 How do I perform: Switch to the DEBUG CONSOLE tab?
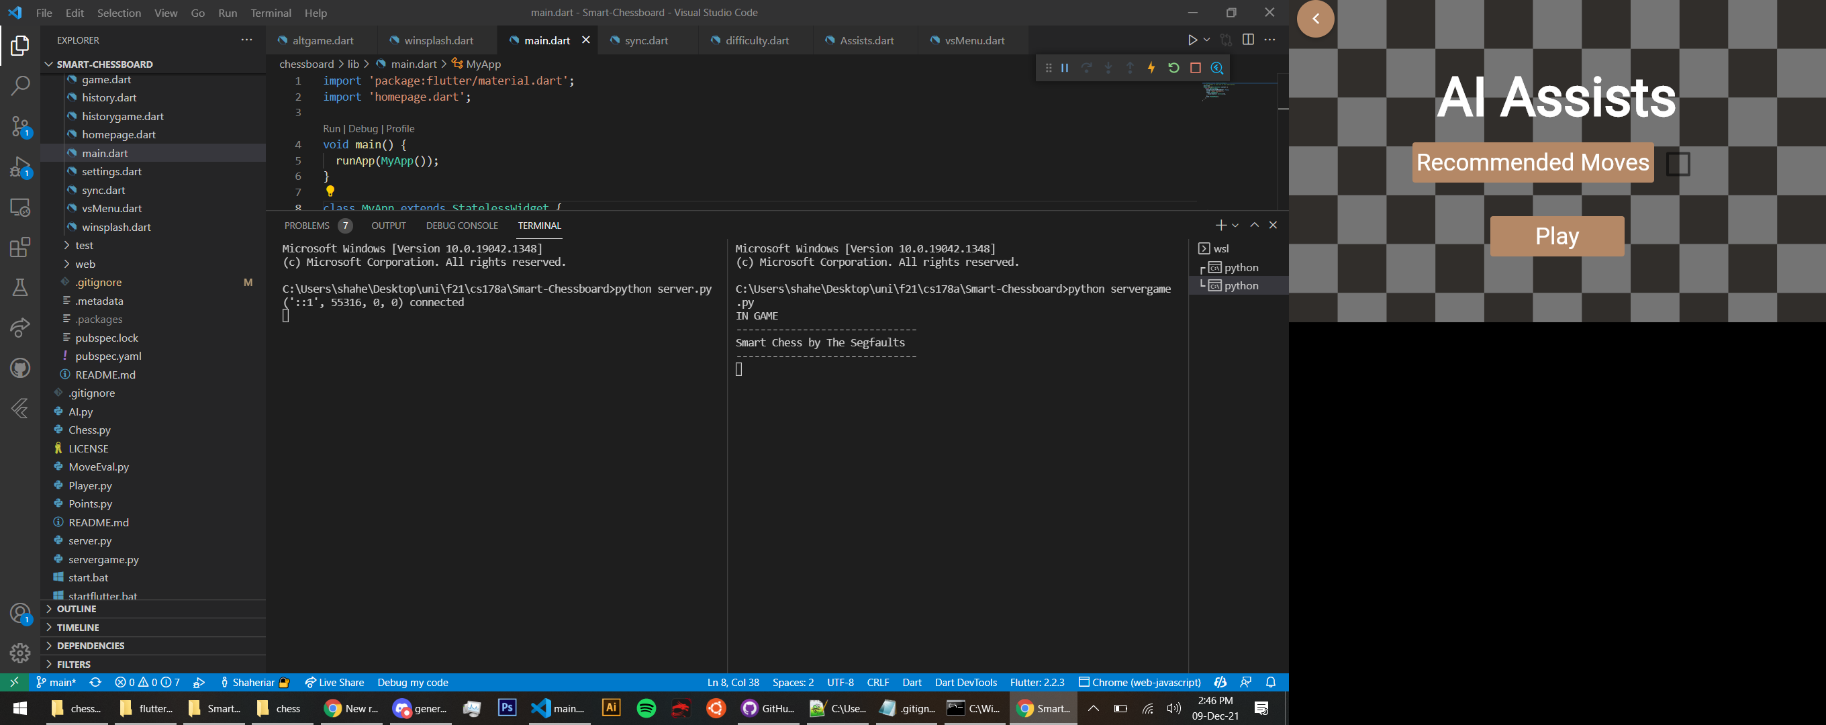click(461, 226)
